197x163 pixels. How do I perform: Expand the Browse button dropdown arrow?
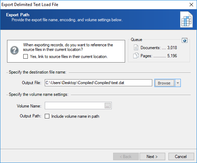click(x=178, y=83)
